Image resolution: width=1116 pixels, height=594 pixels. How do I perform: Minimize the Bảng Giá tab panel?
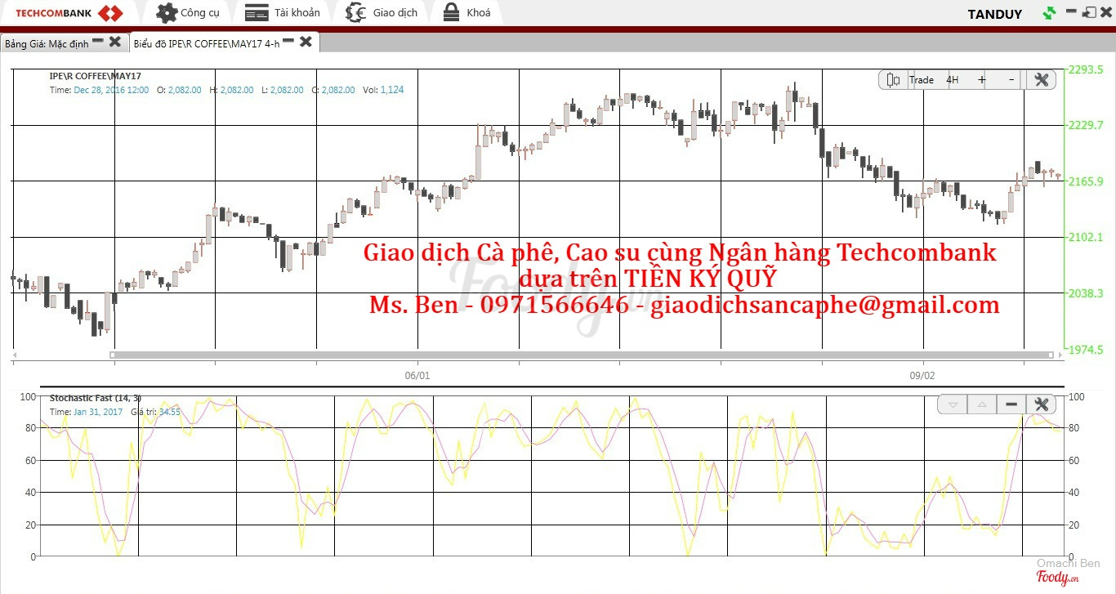(x=98, y=41)
